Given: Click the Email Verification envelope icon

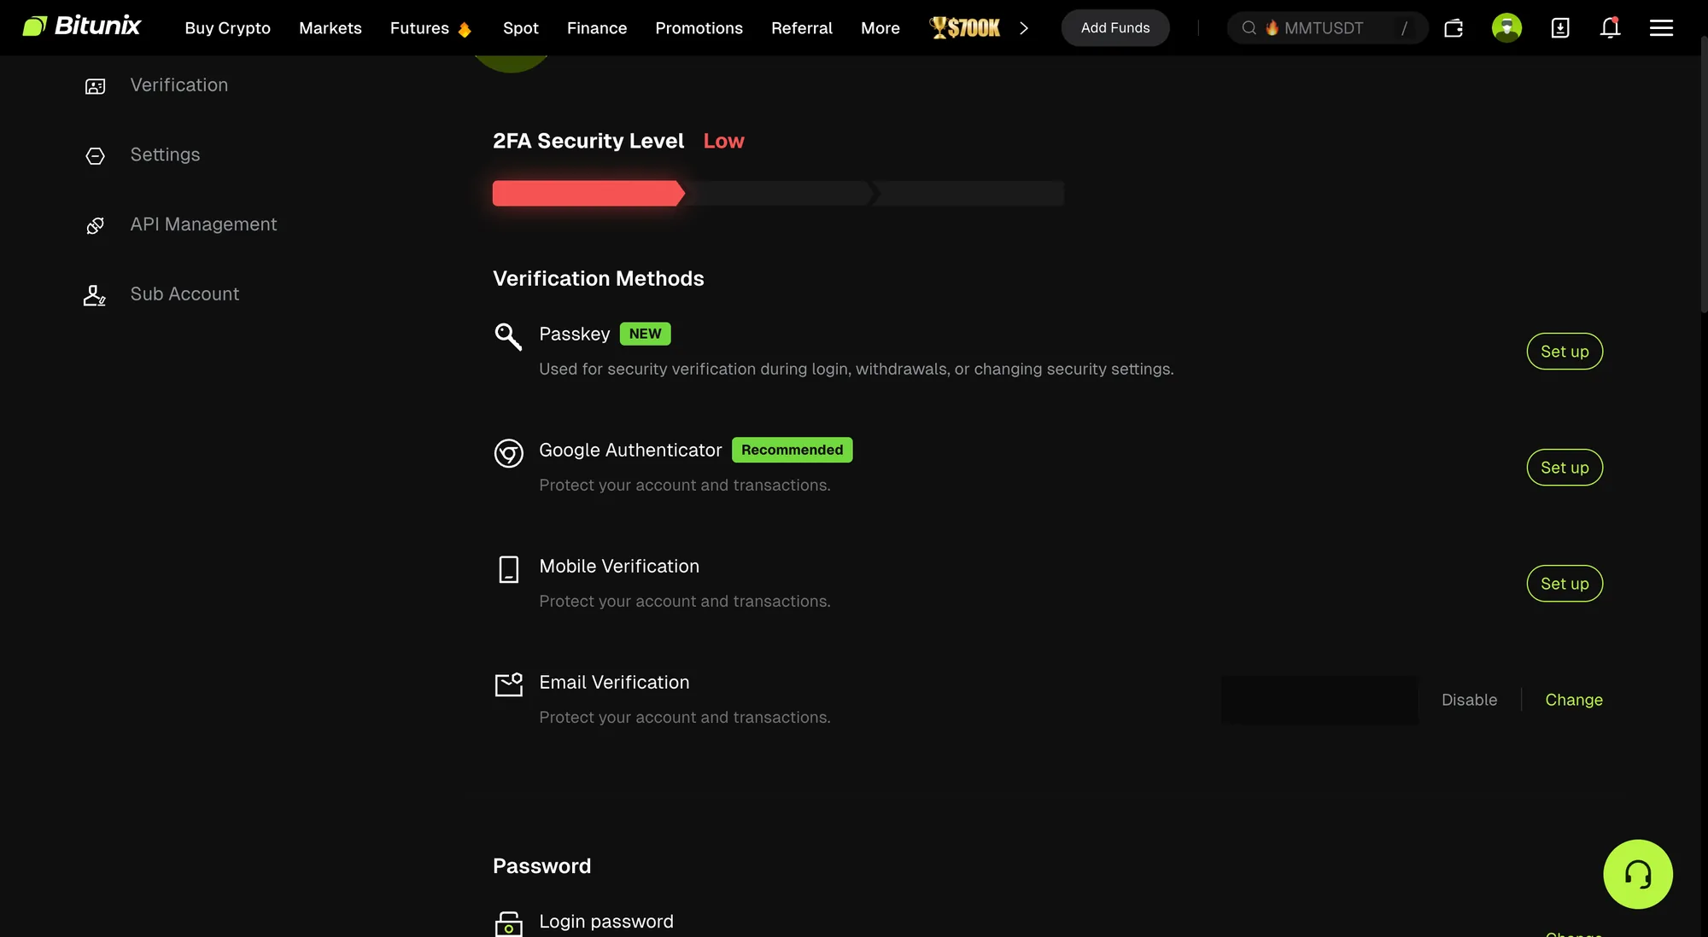Looking at the screenshot, I should [x=508, y=684].
